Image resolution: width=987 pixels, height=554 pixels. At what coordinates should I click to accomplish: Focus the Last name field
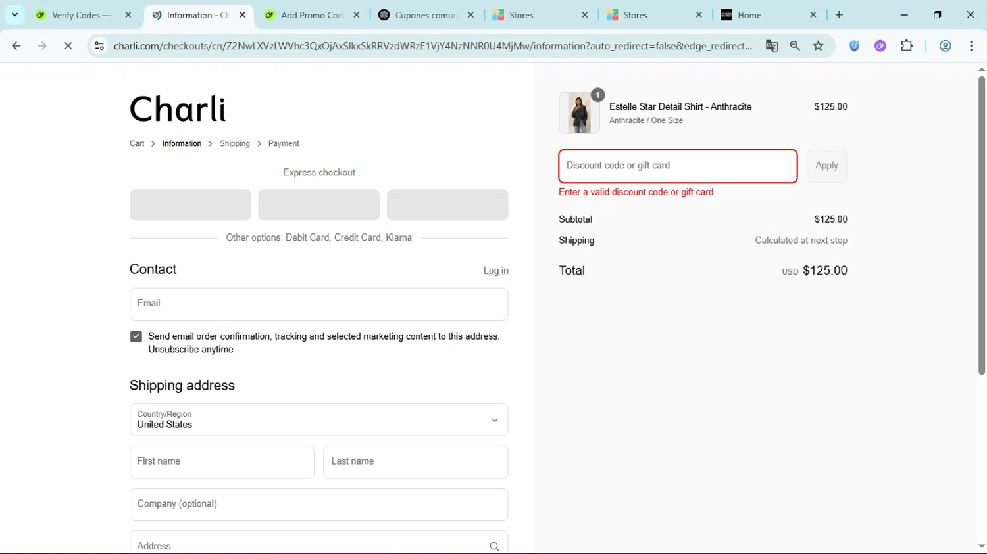tap(415, 462)
